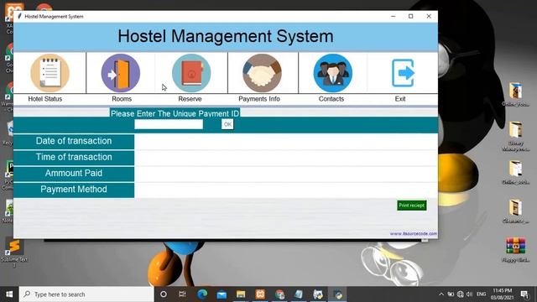Click the Hostel Management System header title
This screenshot has height=302, width=537.
pyautogui.click(x=226, y=36)
